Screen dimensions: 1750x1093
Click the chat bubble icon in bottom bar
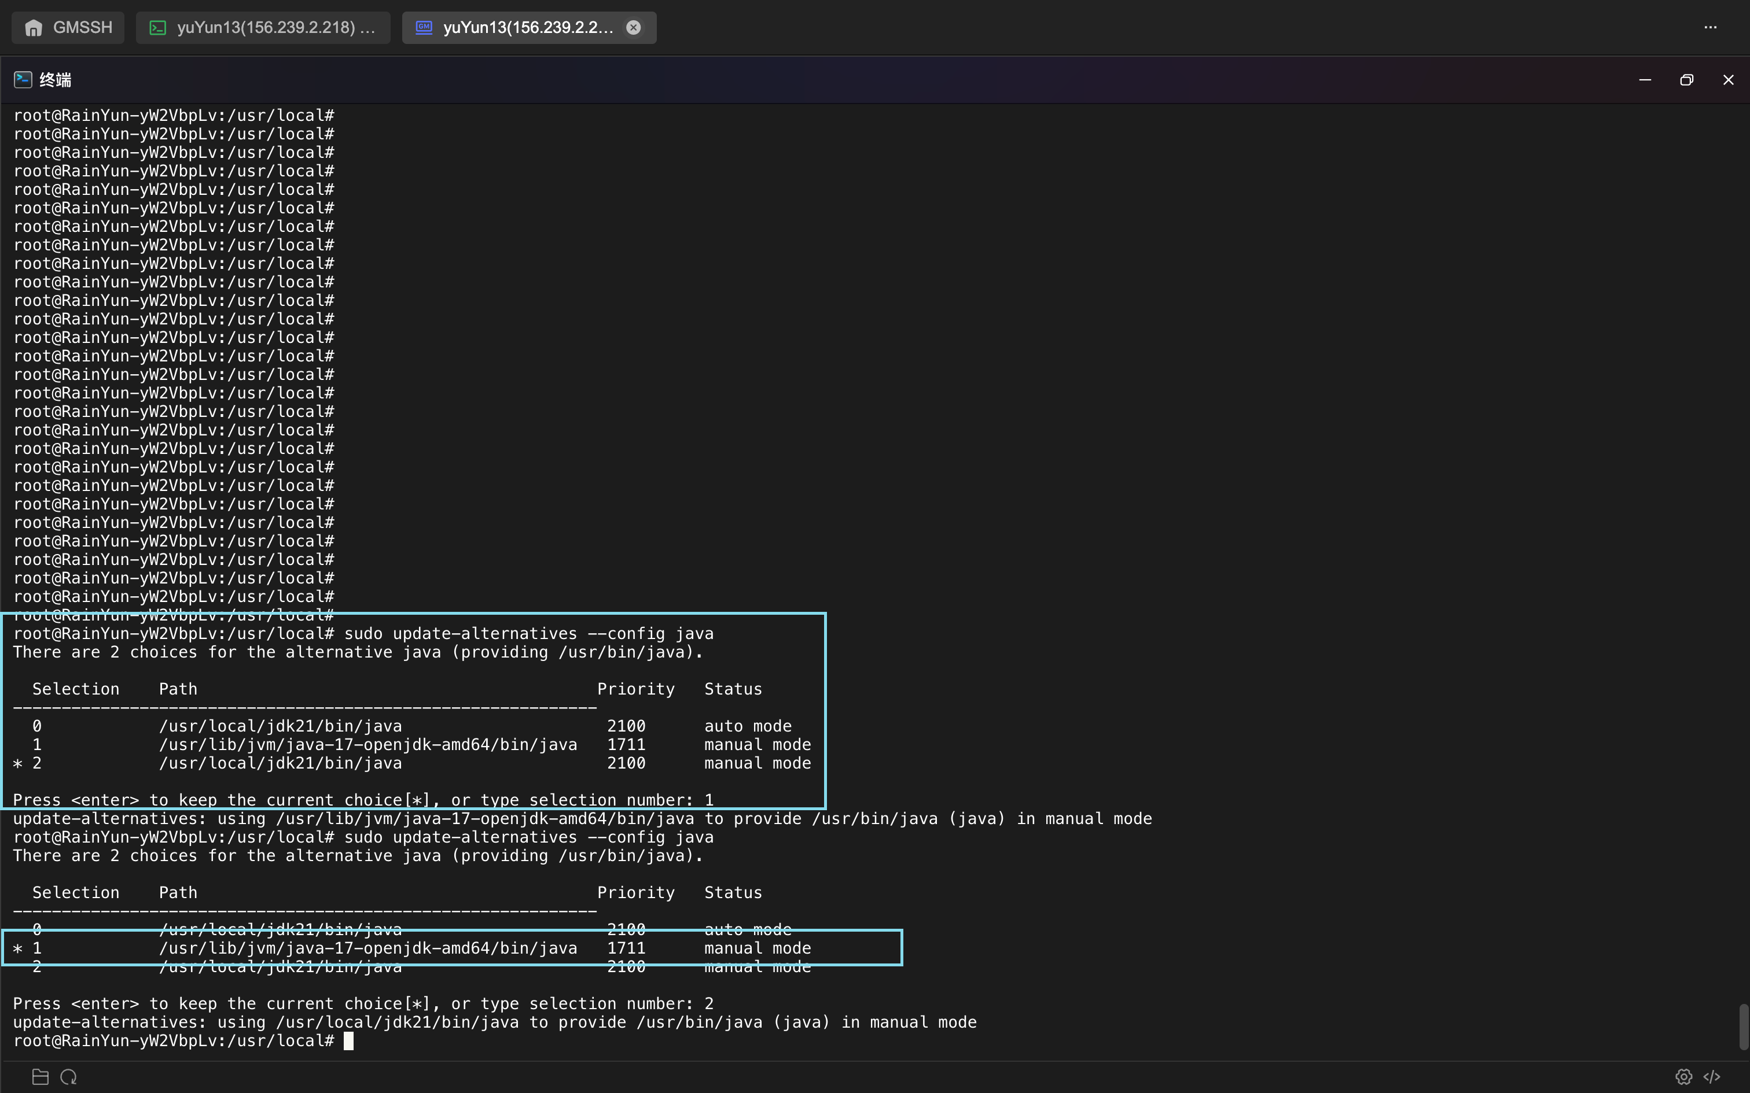[x=69, y=1077]
